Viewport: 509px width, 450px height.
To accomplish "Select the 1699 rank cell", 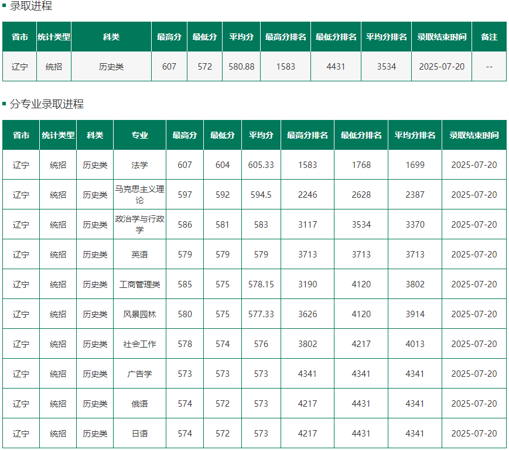I will tap(415, 165).
